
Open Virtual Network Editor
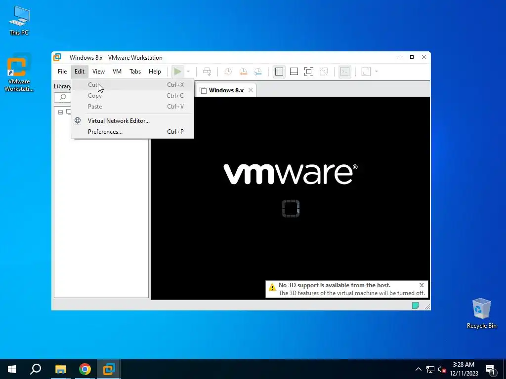(x=132, y=121)
